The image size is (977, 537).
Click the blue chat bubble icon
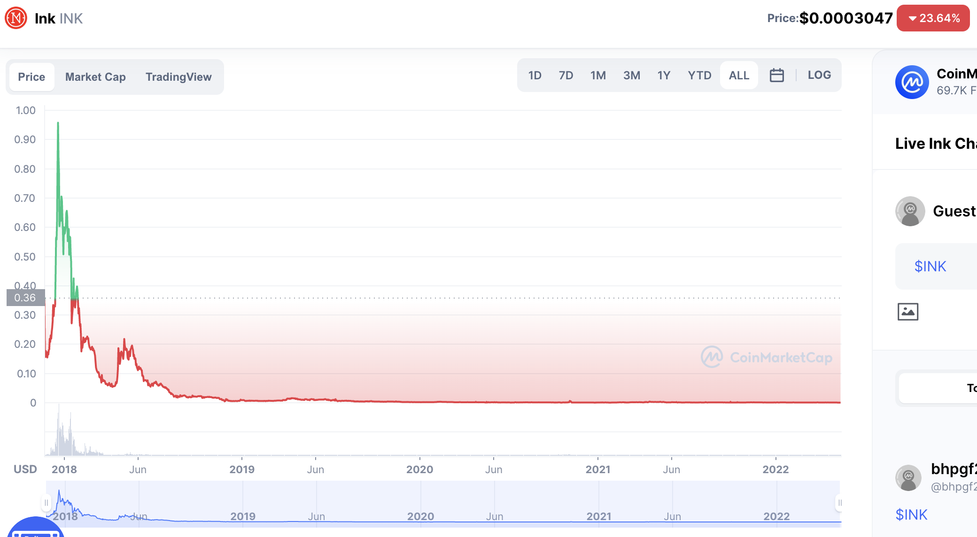(x=35, y=529)
